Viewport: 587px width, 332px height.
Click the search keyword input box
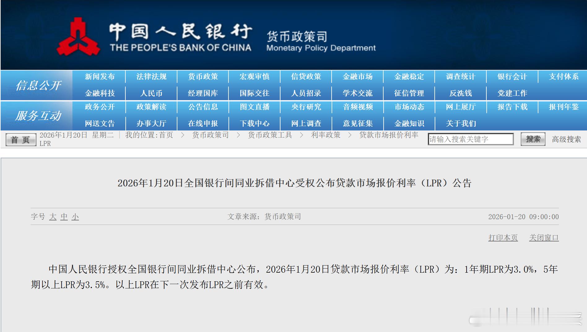click(471, 139)
